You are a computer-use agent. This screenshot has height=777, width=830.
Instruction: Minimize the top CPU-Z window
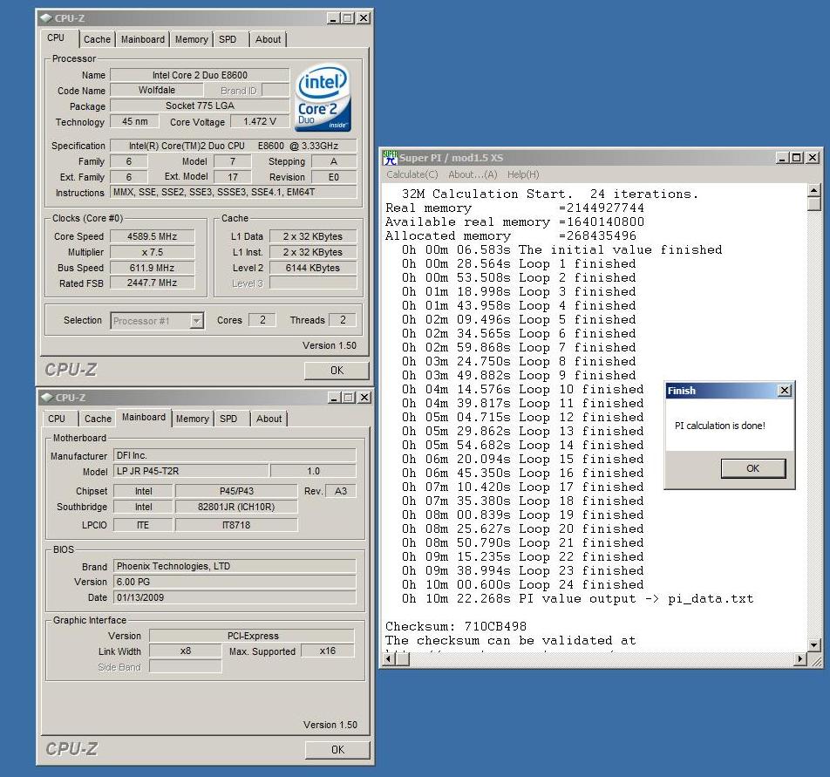[x=333, y=18]
